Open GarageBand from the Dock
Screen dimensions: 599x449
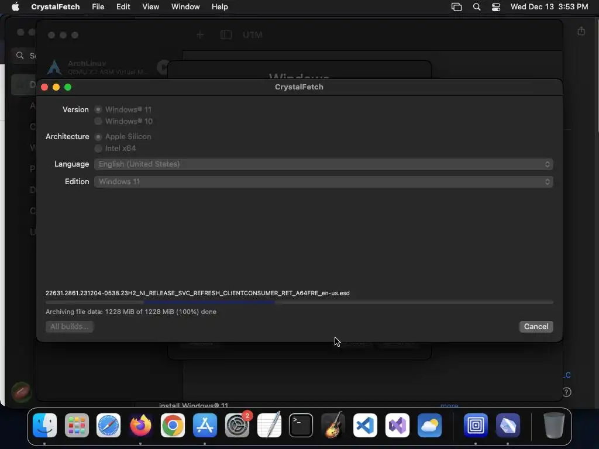point(333,426)
